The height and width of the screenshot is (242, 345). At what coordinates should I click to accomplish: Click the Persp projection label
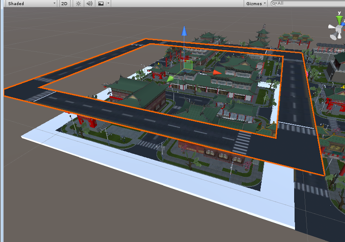339,50
